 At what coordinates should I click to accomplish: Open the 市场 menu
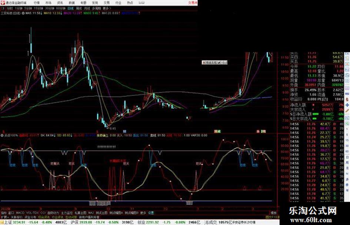coord(49,3)
